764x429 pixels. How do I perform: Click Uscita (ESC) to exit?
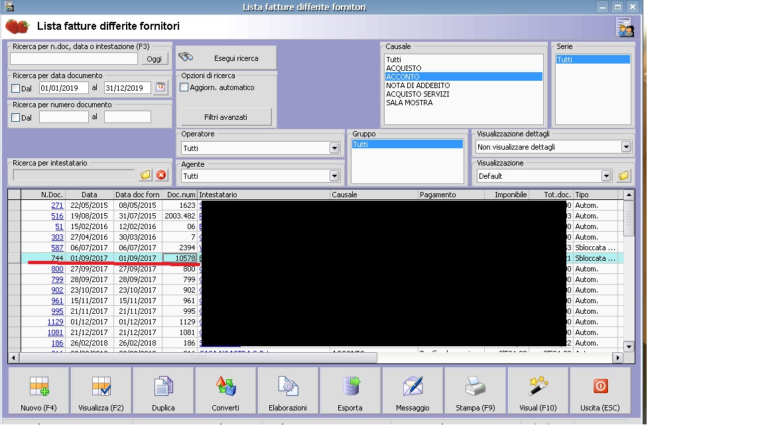(600, 391)
